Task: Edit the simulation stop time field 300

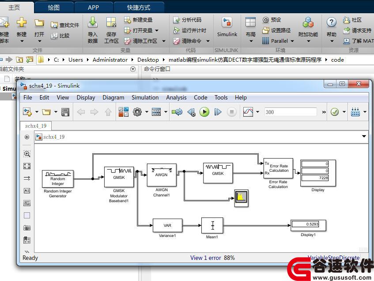Action: pos(290,112)
